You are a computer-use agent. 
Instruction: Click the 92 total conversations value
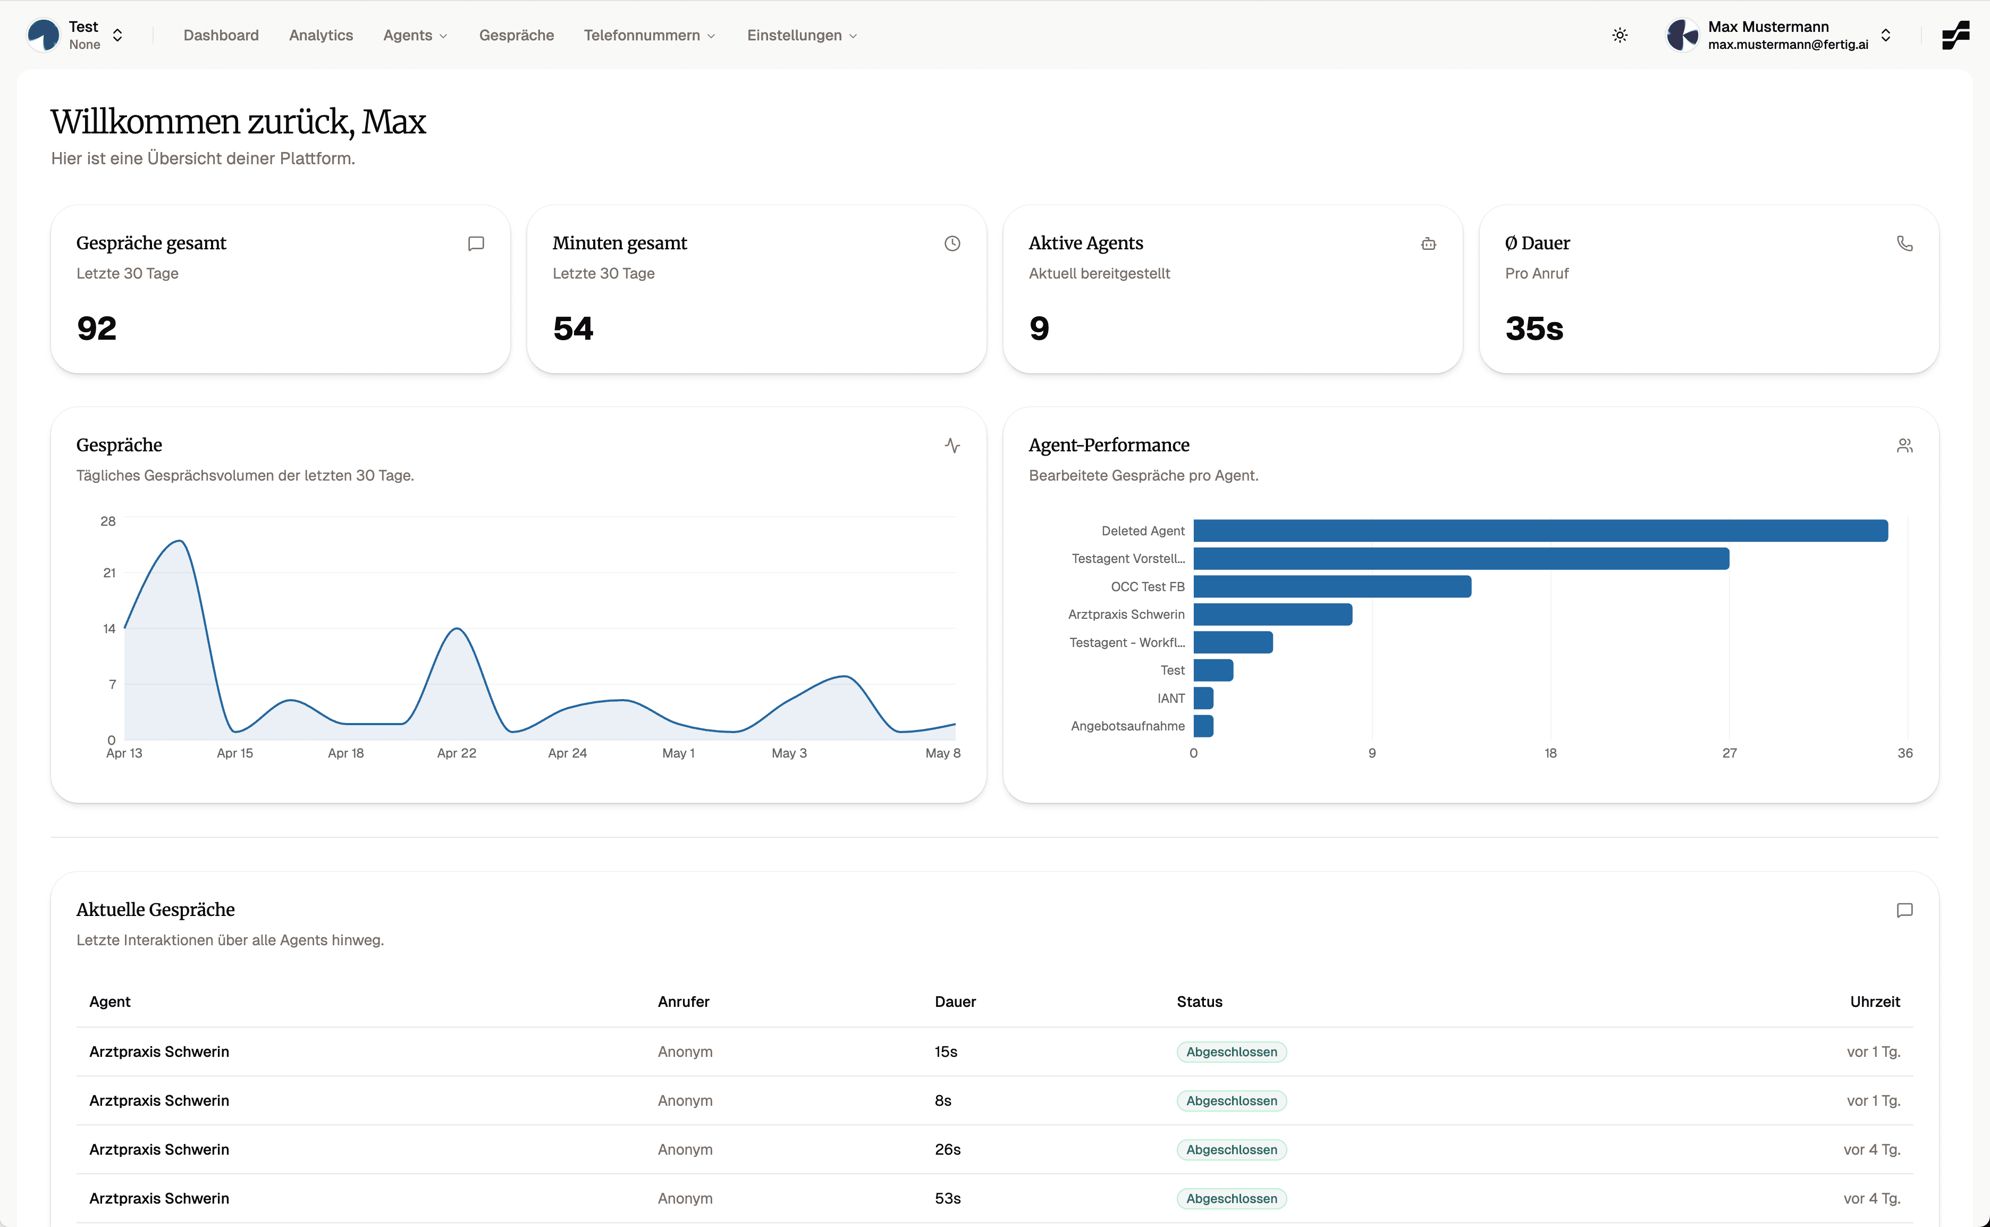pyautogui.click(x=97, y=329)
